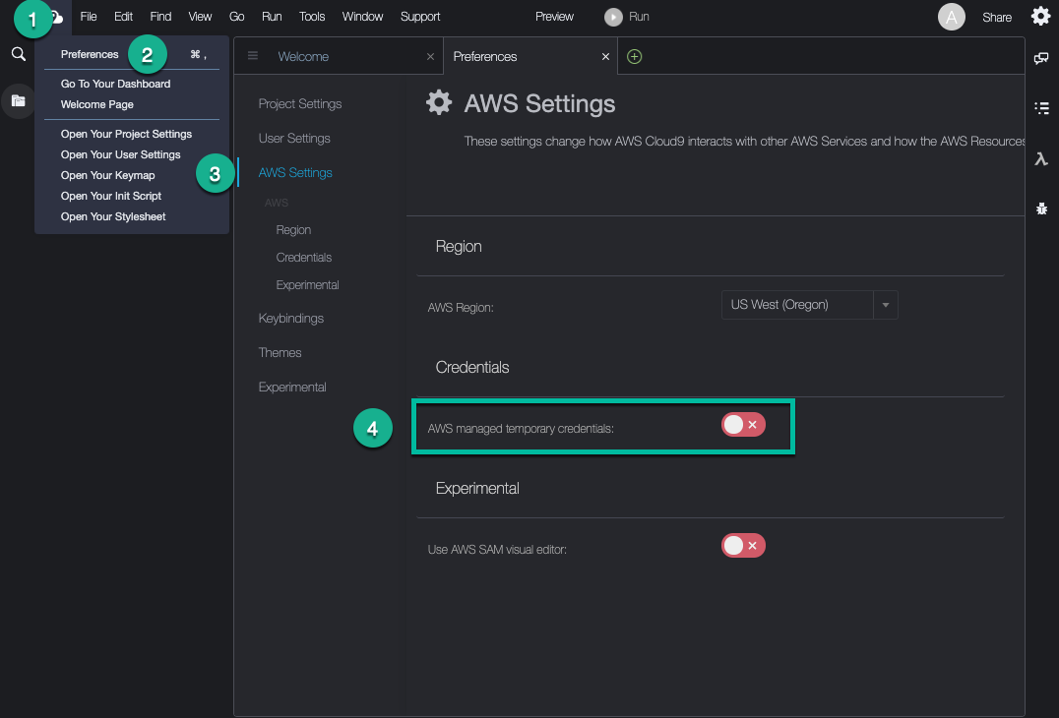The image size is (1059, 718).
Task: Jump to Experimental subsection under AWS
Action: click(307, 285)
